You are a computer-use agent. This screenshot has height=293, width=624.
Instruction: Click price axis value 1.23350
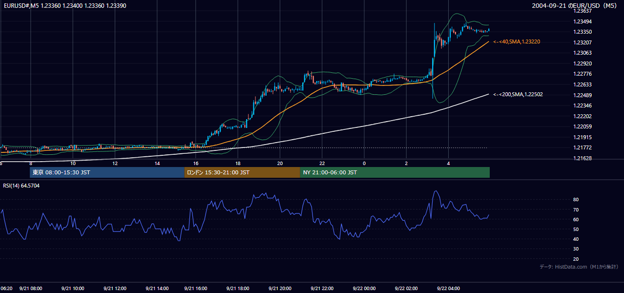[x=582, y=32]
